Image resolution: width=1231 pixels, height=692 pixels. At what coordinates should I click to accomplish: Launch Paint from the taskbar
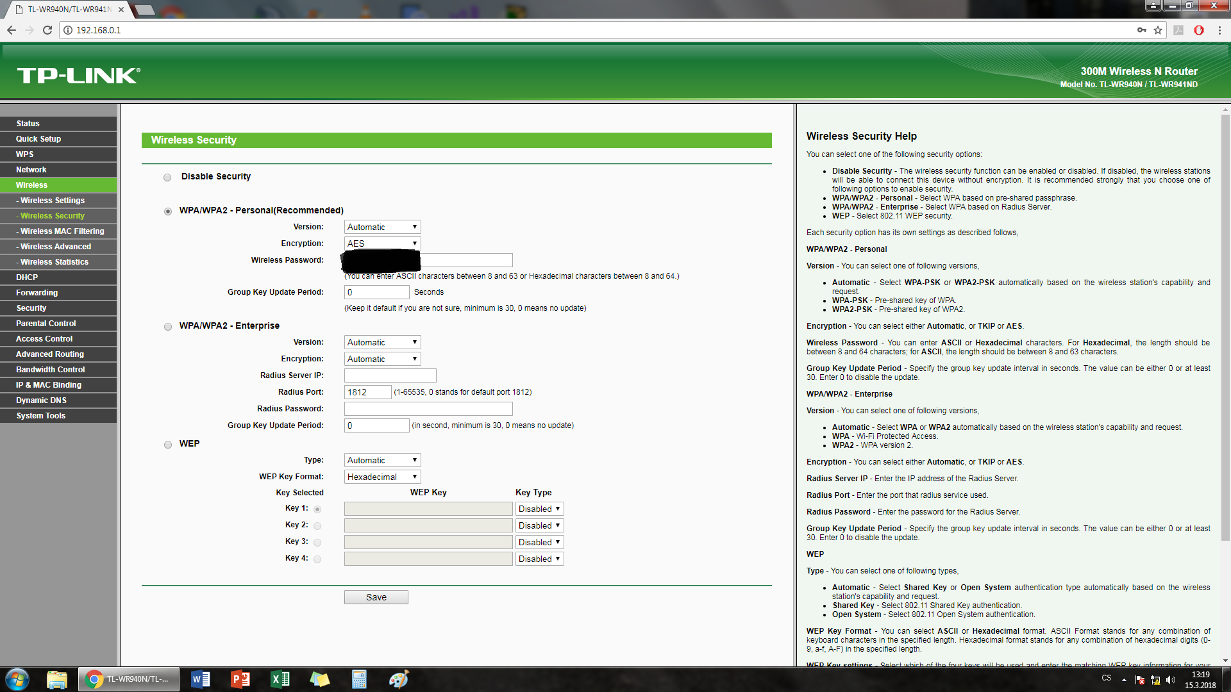pos(398,679)
